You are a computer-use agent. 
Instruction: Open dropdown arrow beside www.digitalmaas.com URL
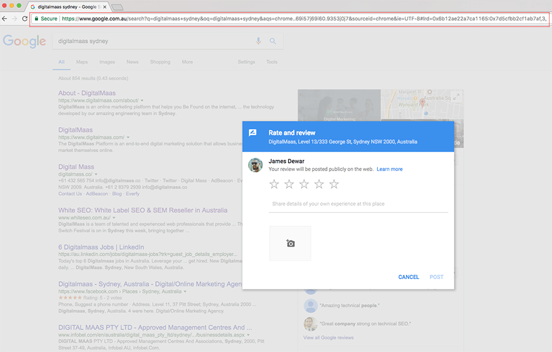(x=128, y=137)
